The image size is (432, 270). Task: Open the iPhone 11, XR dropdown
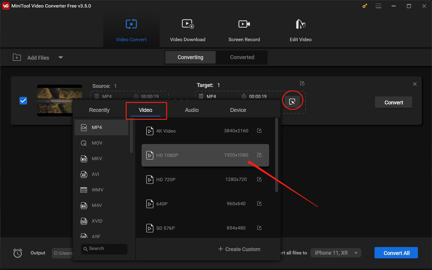[336, 253]
